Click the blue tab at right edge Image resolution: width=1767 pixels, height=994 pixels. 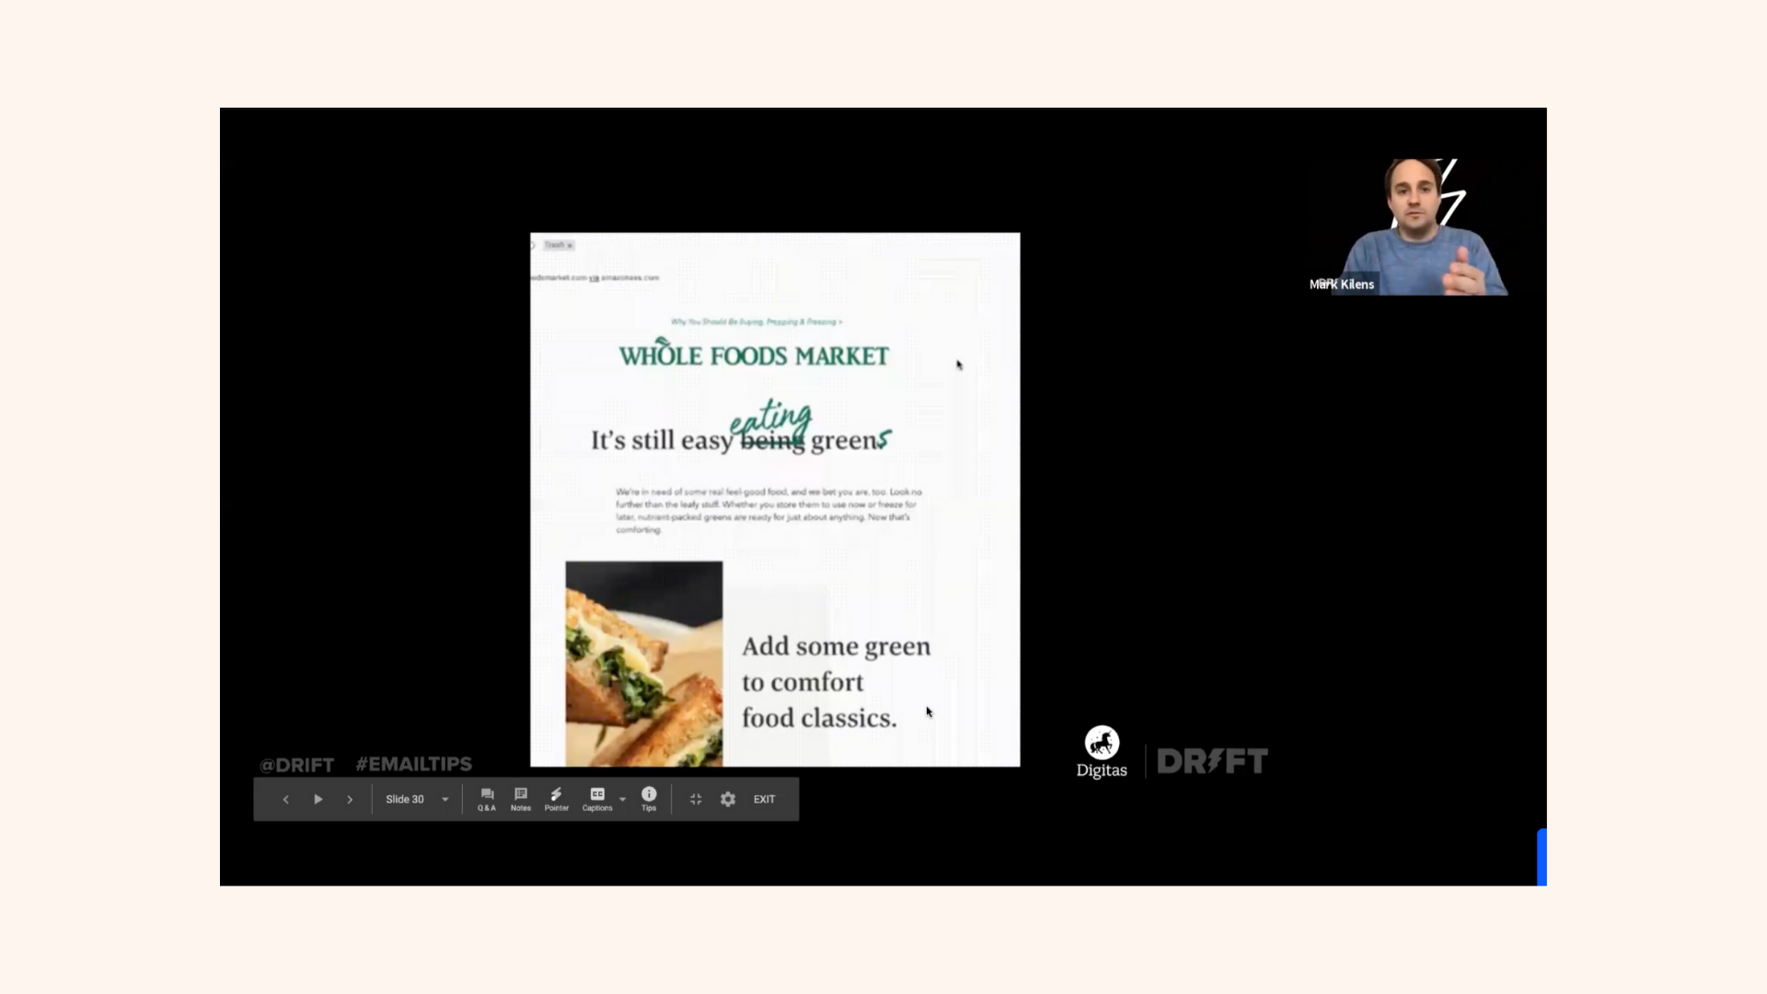[x=1542, y=857]
